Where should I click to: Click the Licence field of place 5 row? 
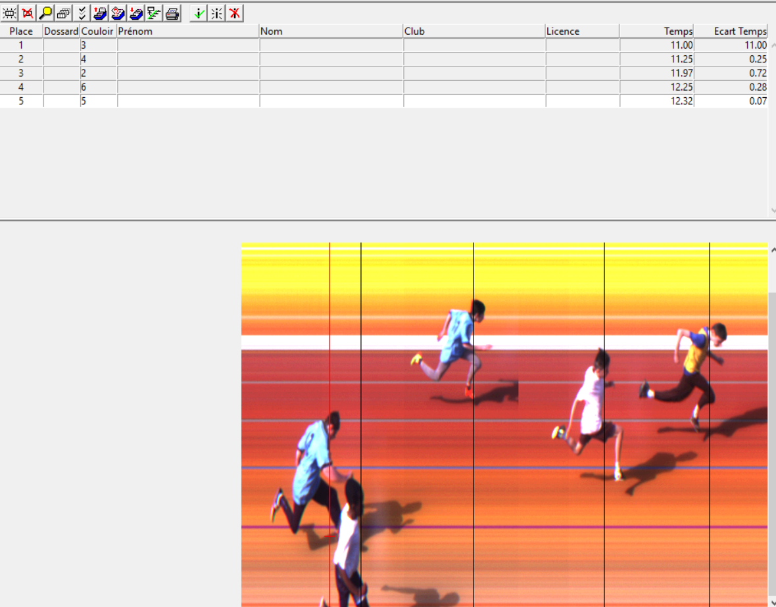[x=583, y=101]
